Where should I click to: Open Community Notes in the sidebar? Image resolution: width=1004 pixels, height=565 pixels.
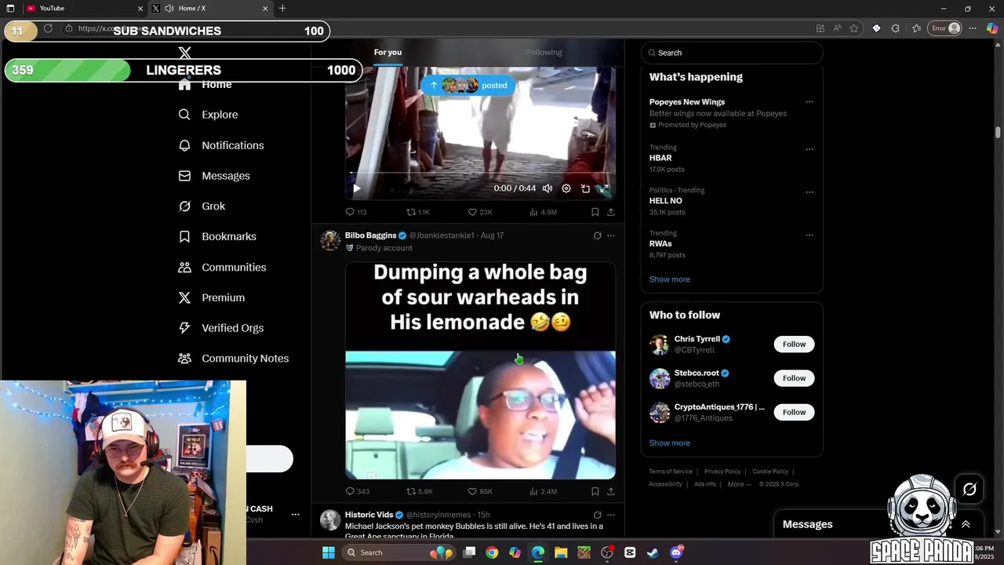[233, 359]
